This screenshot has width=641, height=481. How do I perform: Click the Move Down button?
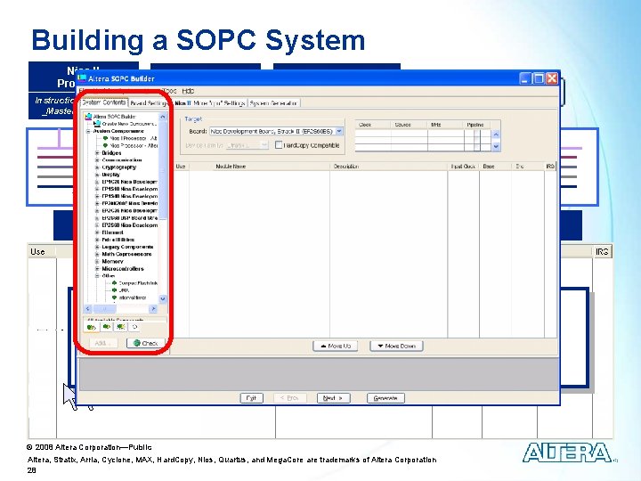point(396,346)
